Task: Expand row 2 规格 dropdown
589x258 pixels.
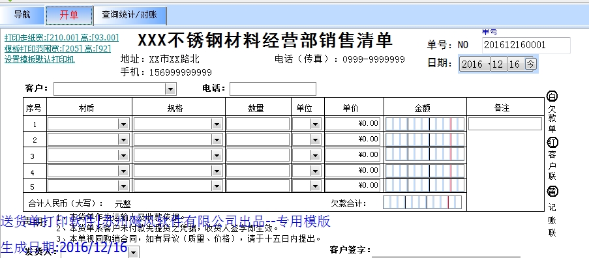Action: pos(217,140)
